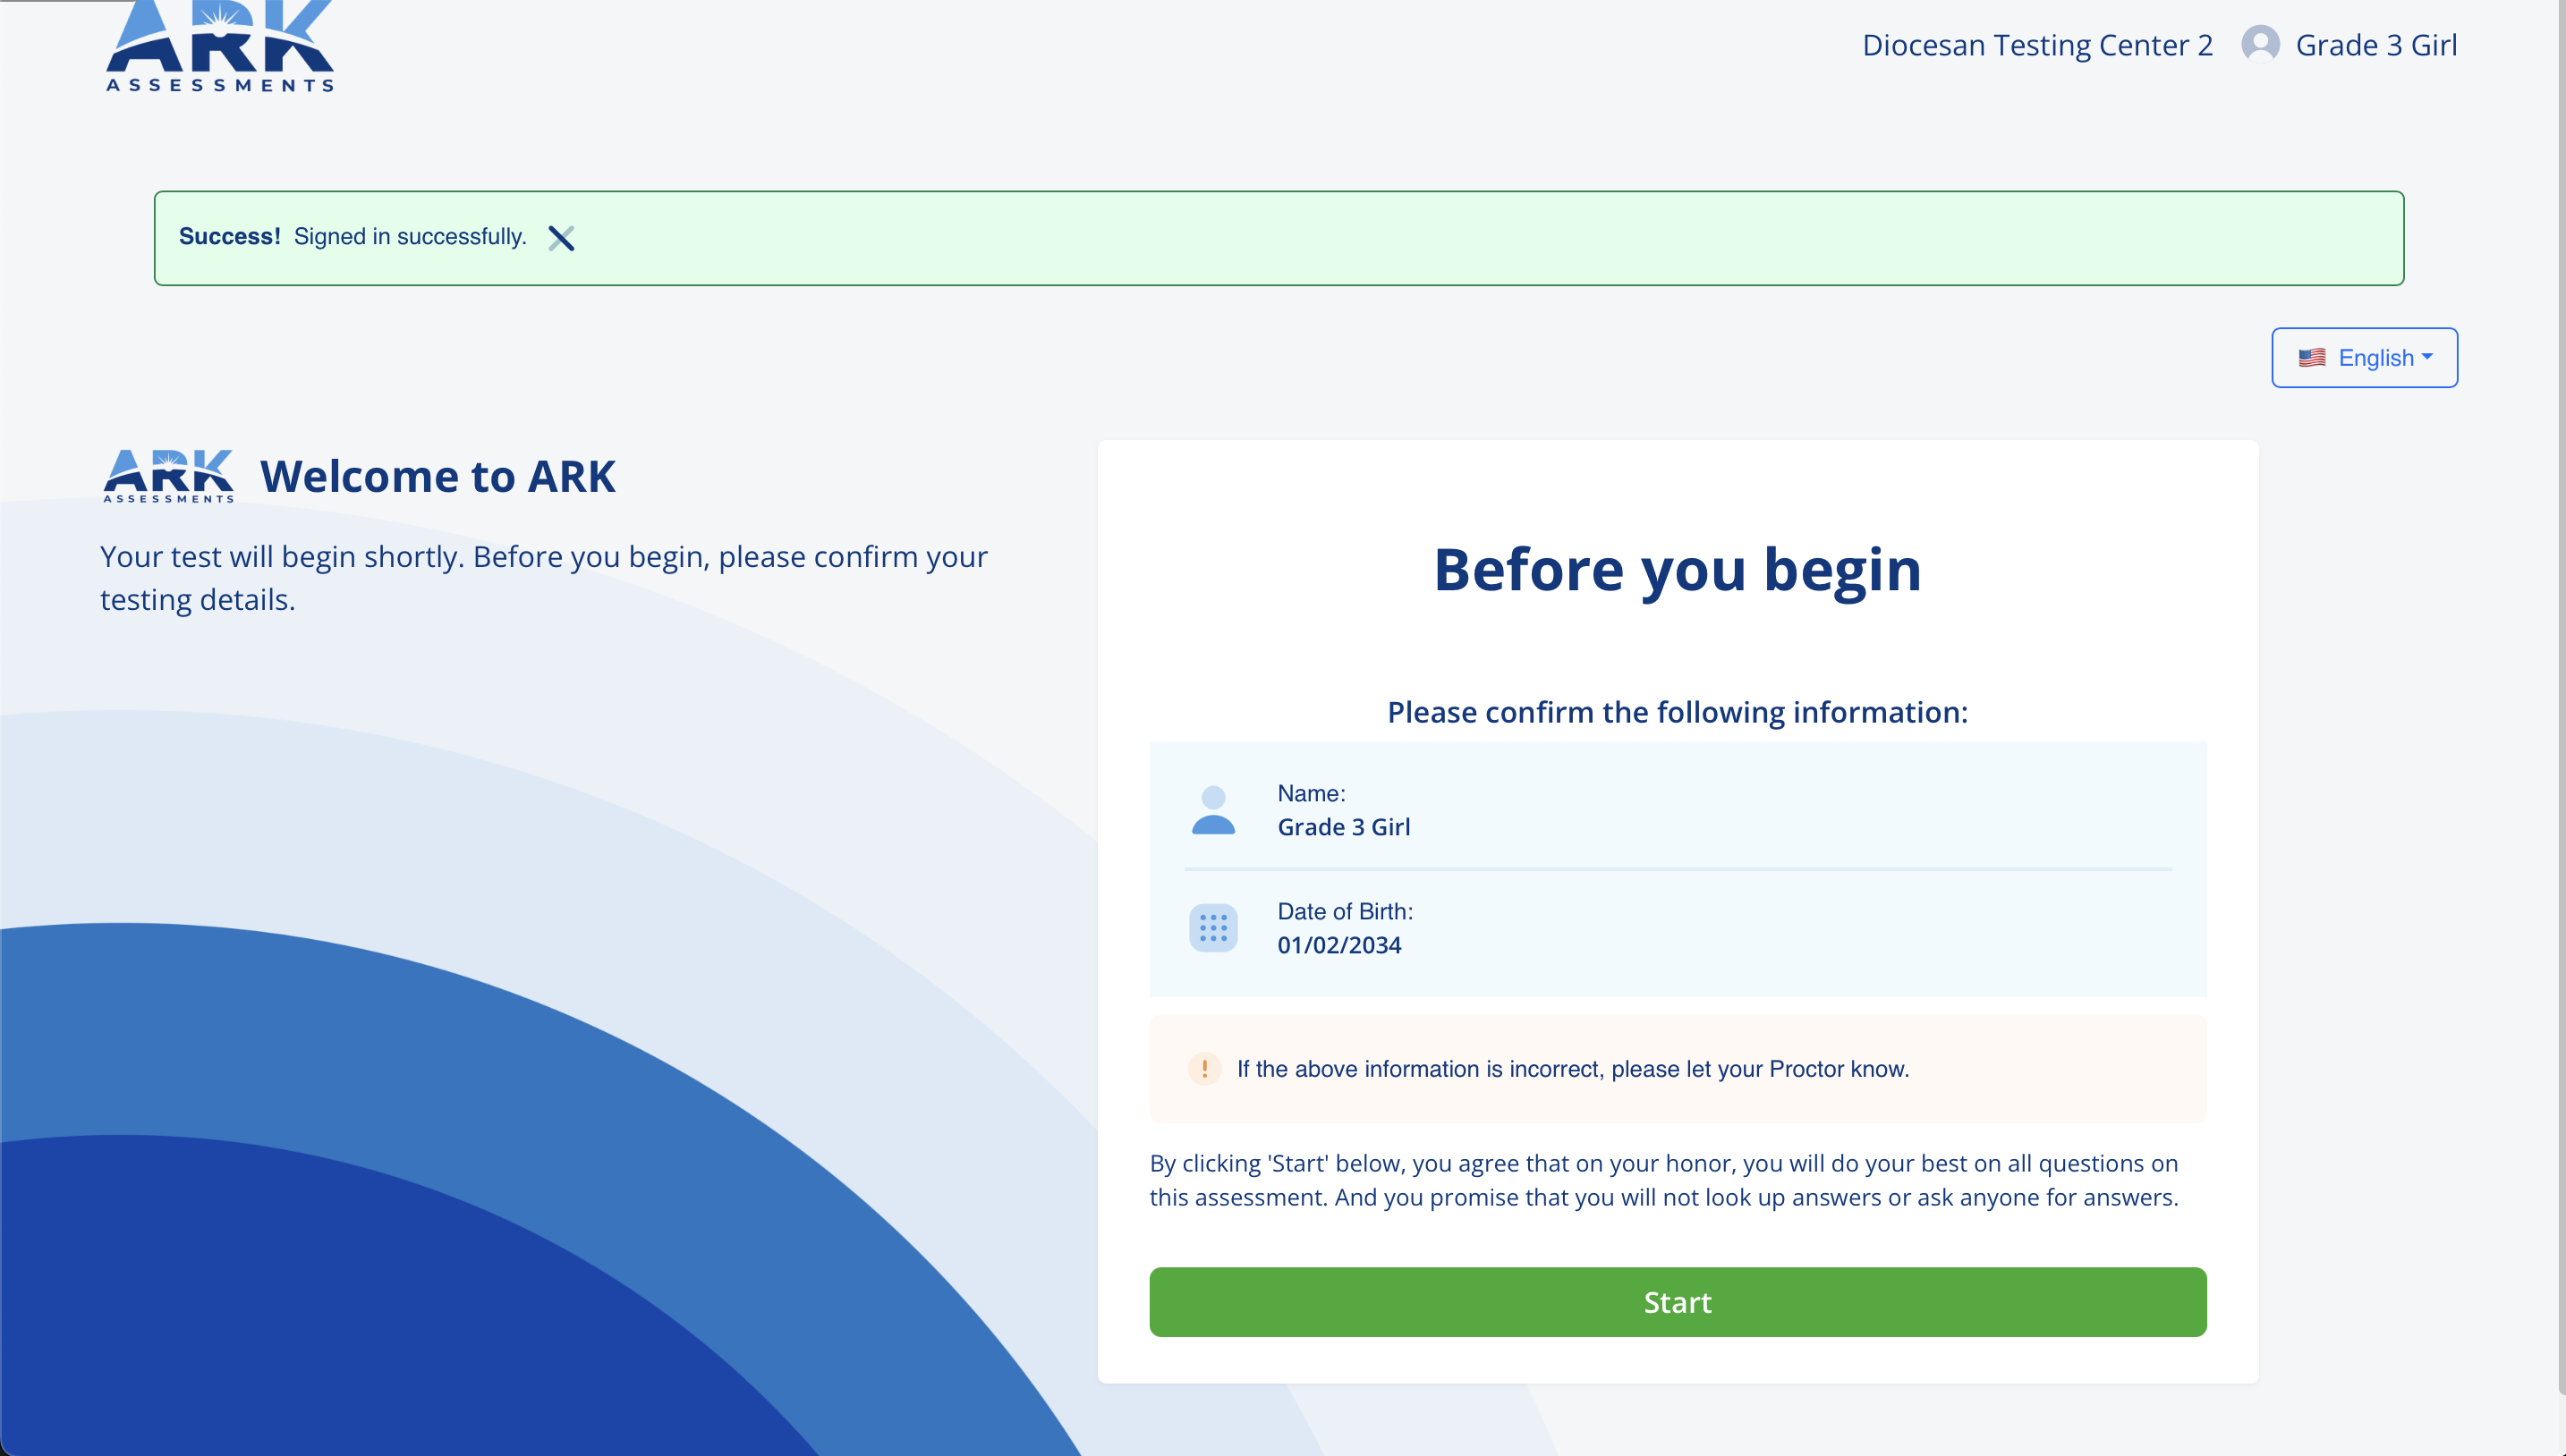The image size is (2566, 1456).
Task: Dismiss the Signed in successfully alert
Action: (561, 238)
